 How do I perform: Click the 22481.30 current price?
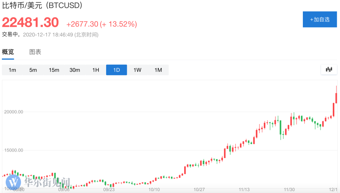click(31, 23)
